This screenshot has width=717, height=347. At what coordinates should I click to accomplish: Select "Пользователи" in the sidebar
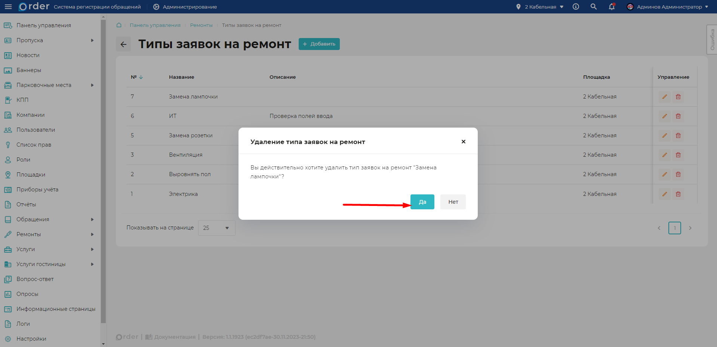point(36,129)
